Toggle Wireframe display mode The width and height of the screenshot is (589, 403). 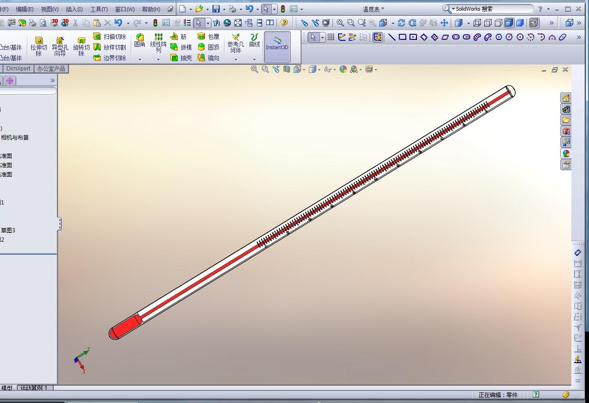(x=477, y=23)
